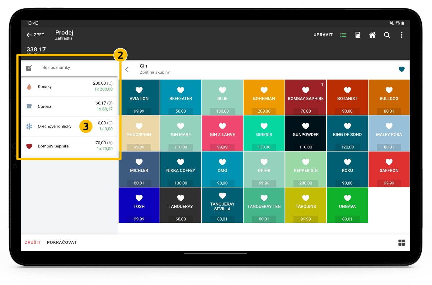432x285 pixels.
Task: Click the snowflake icon beside Ořechové rohlíčky
Action: tap(29, 126)
